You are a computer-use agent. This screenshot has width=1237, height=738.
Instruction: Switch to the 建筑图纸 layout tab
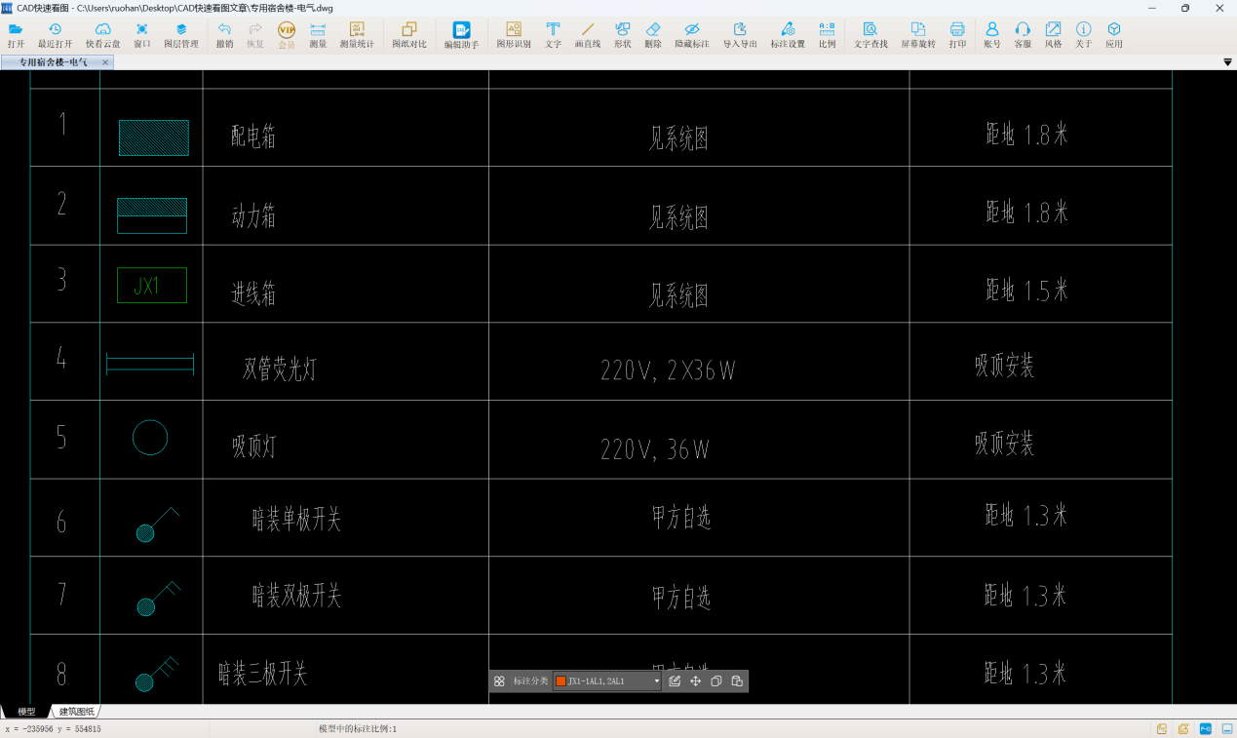click(x=77, y=712)
